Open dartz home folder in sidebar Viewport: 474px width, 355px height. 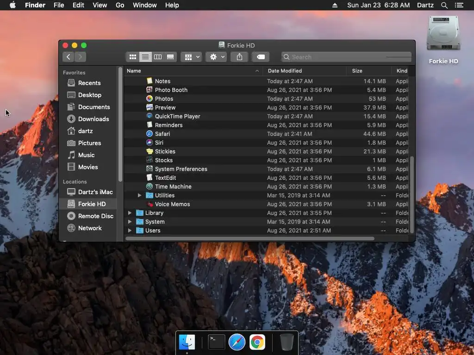[88, 131]
